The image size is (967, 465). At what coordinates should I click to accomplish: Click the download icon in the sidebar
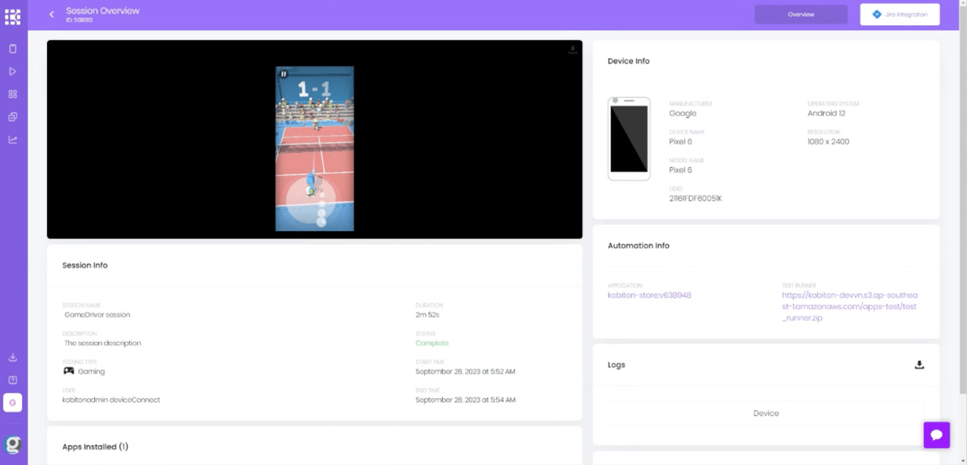13,357
